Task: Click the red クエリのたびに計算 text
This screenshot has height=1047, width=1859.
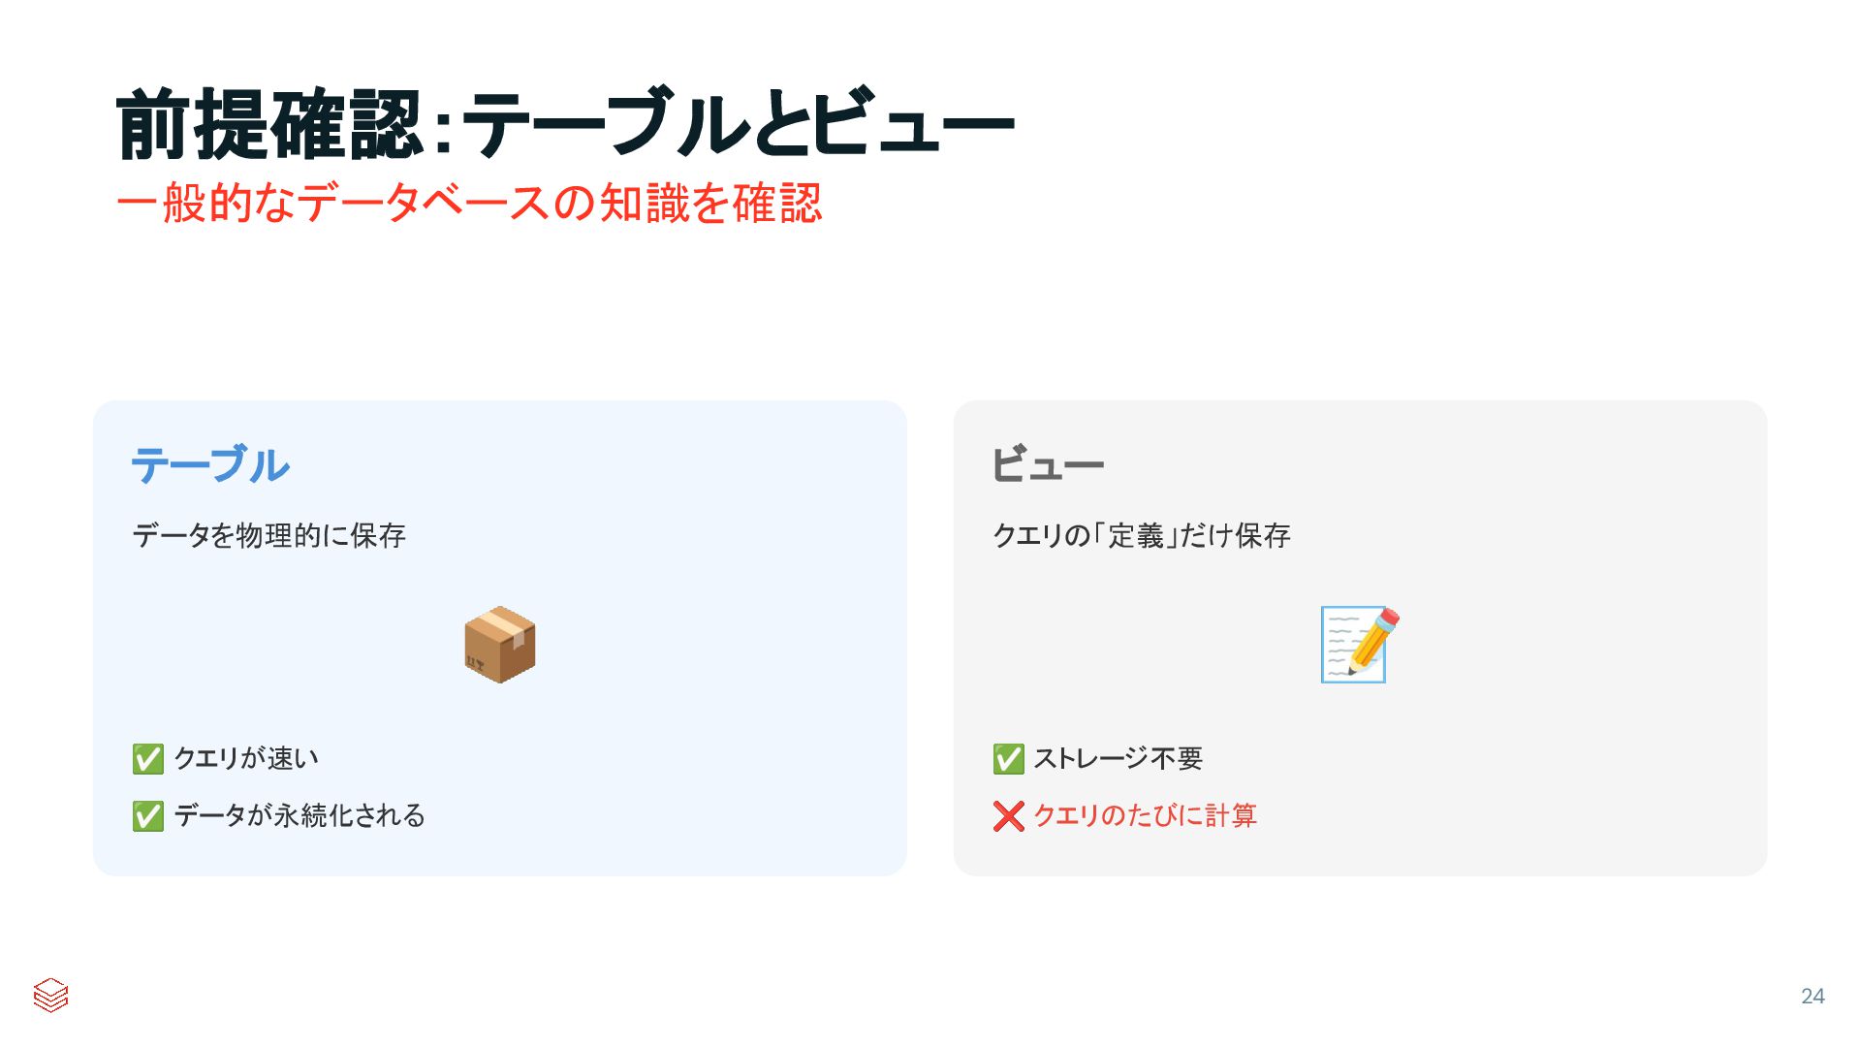Action: click(x=1145, y=815)
